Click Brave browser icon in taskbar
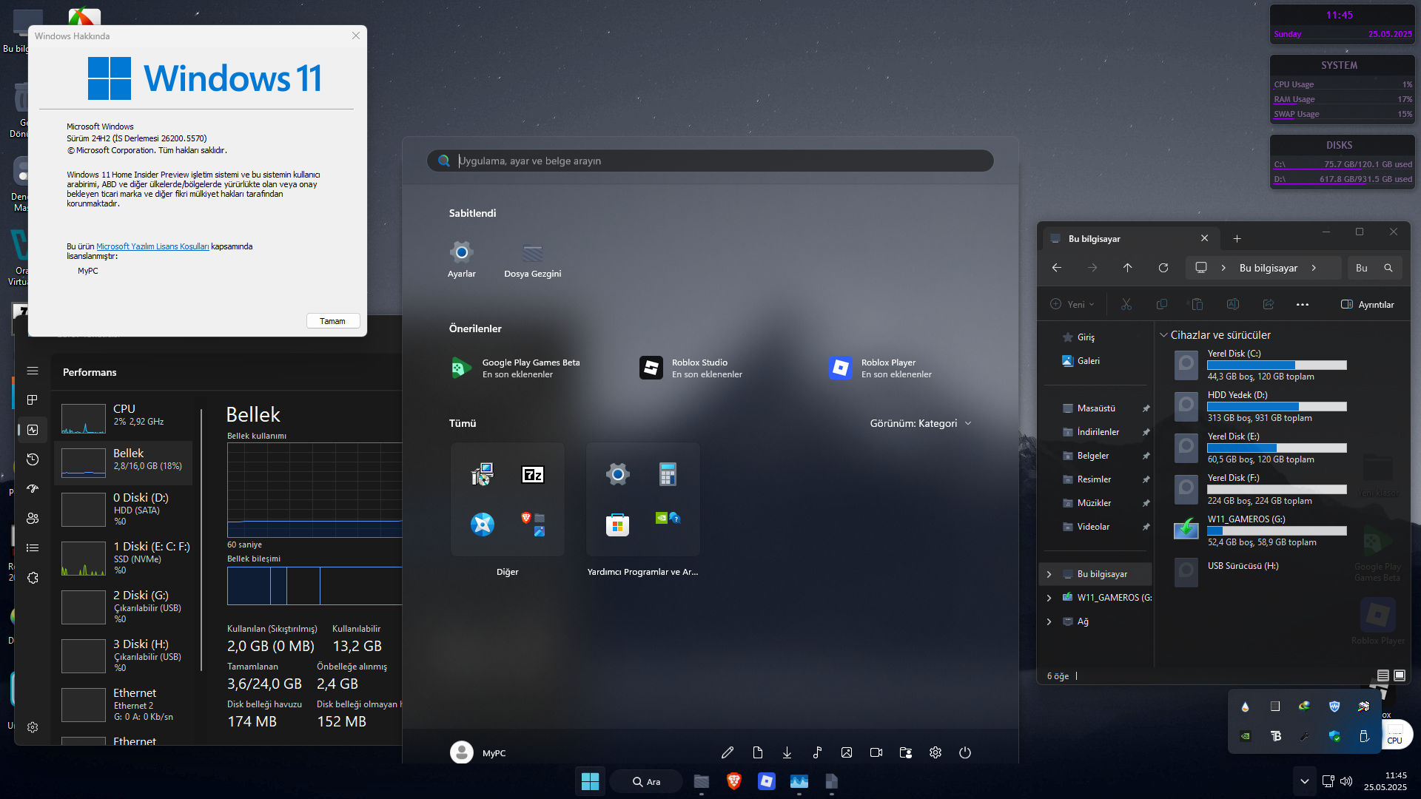Image resolution: width=1421 pixels, height=799 pixels. [733, 781]
